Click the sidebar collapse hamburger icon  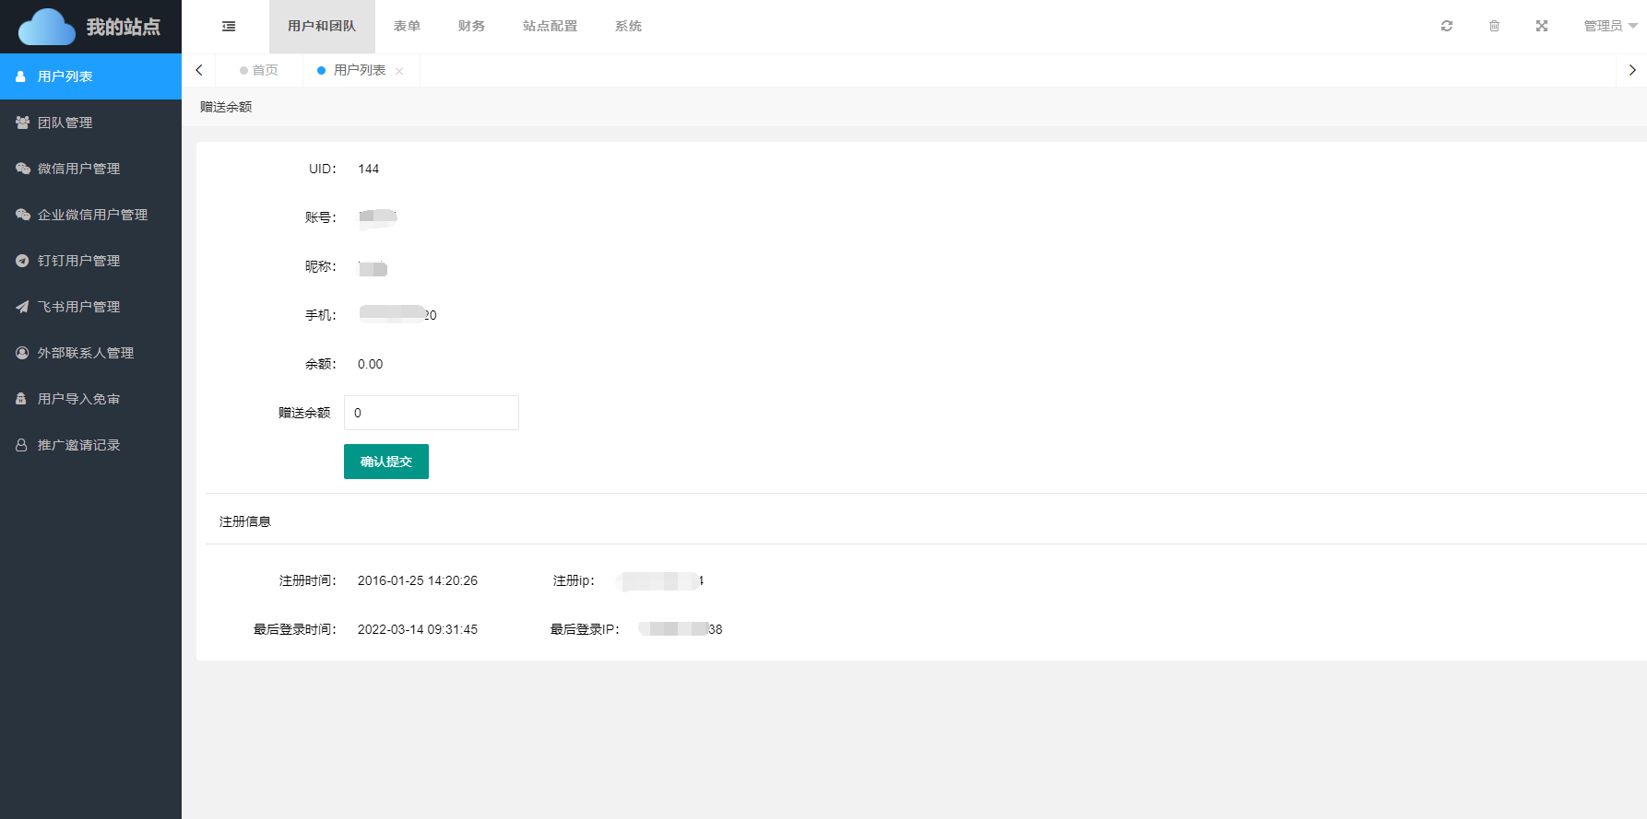(x=229, y=27)
